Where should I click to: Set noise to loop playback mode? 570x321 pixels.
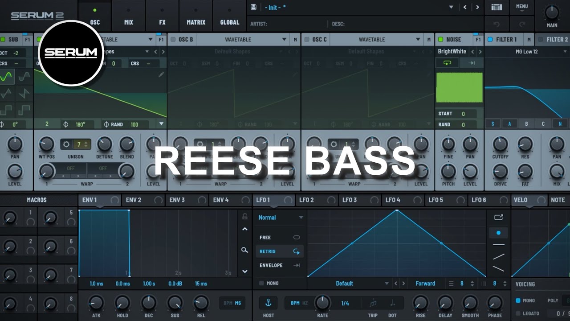point(447,63)
